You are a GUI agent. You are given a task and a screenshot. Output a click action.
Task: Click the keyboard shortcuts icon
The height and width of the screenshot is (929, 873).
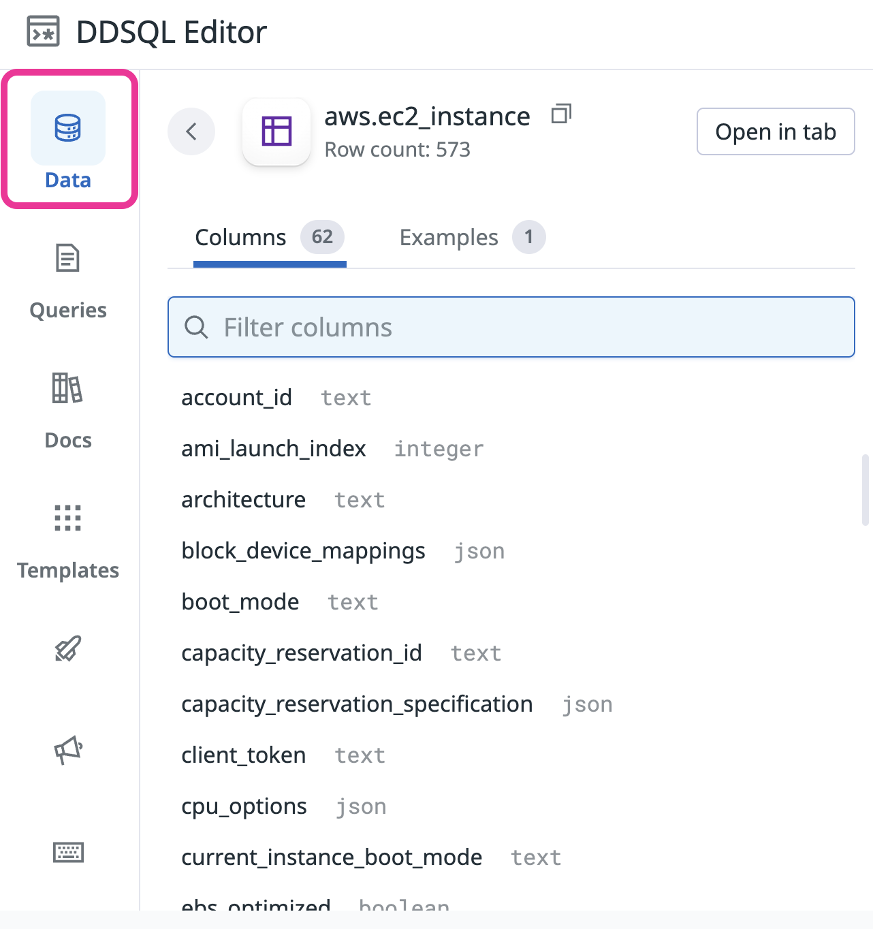pyautogui.click(x=68, y=852)
